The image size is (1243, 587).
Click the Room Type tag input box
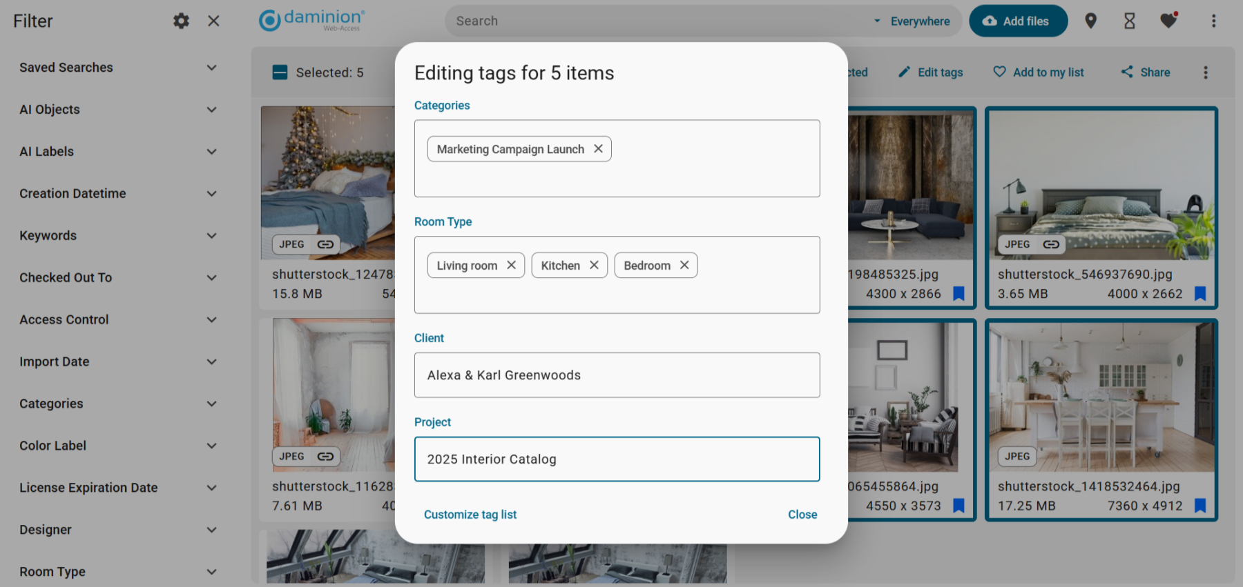point(617,275)
